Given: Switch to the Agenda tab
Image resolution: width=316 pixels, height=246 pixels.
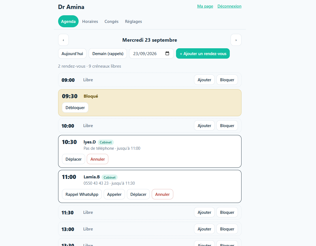Looking at the screenshot, I should (x=68, y=21).
